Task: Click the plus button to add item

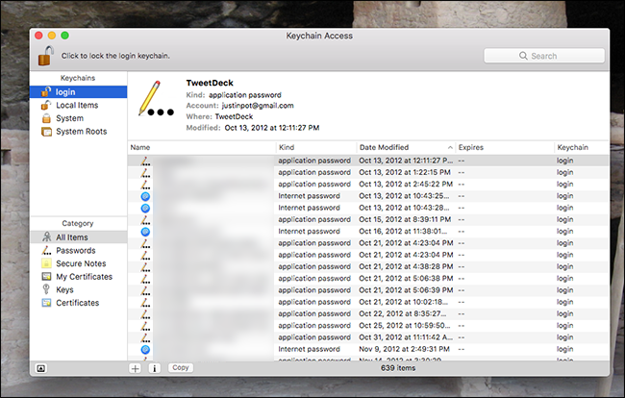Action: (136, 368)
